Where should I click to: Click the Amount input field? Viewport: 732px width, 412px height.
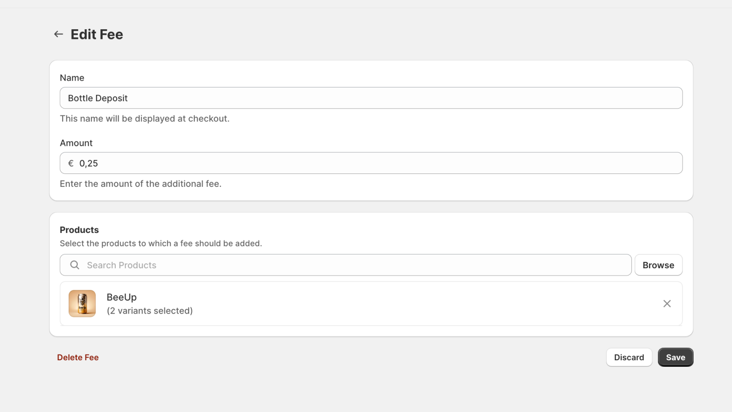320,163
